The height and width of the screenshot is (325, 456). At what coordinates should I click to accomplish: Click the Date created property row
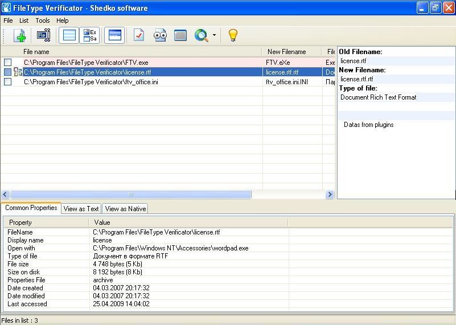[x=228, y=288]
